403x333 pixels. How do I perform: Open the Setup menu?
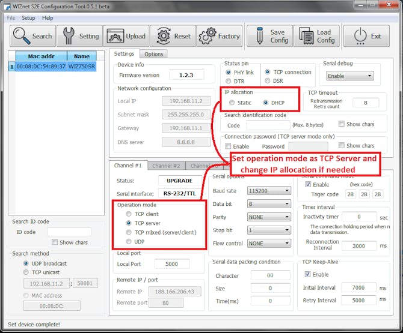click(28, 18)
